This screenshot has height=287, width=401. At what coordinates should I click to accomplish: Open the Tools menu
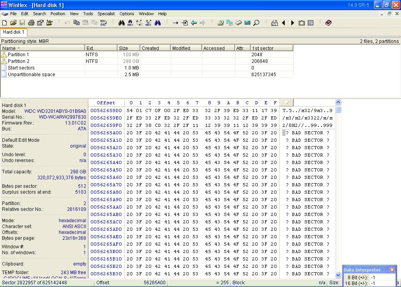pos(88,14)
